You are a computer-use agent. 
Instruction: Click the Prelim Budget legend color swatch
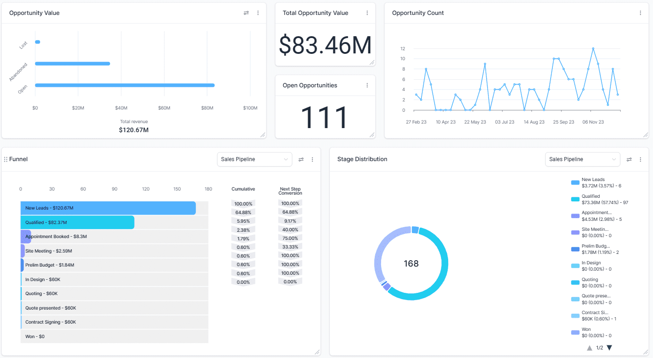pos(574,249)
